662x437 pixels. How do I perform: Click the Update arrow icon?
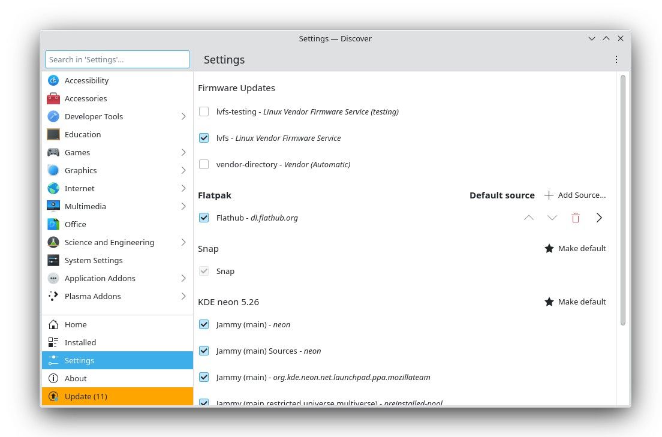[x=53, y=396]
